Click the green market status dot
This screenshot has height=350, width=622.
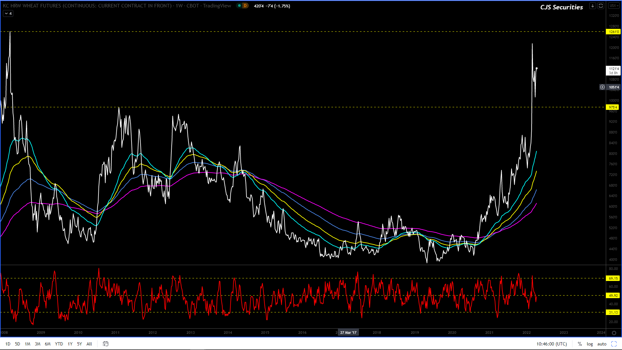click(239, 6)
